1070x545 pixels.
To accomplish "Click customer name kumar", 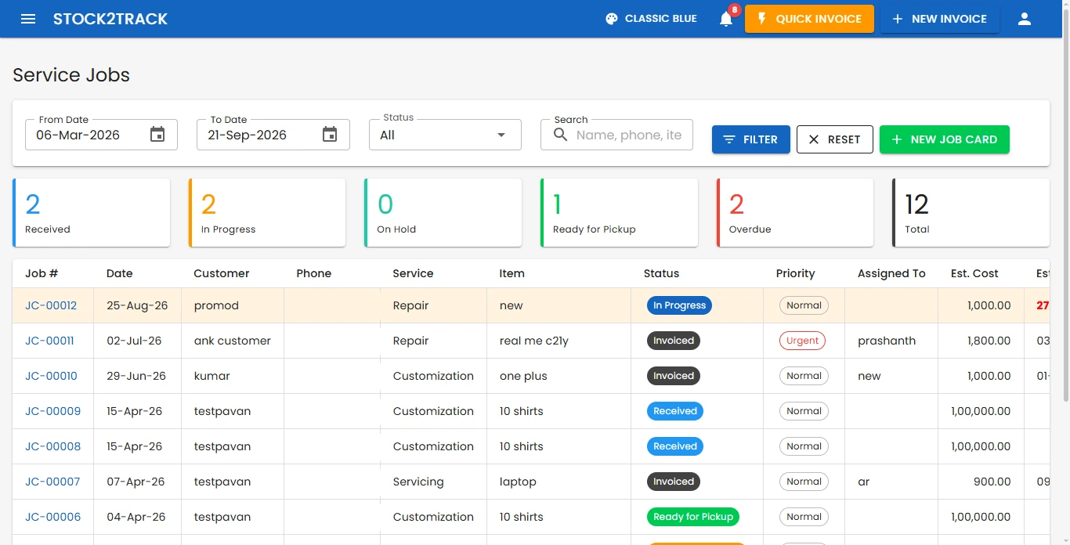I will point(212,376).
